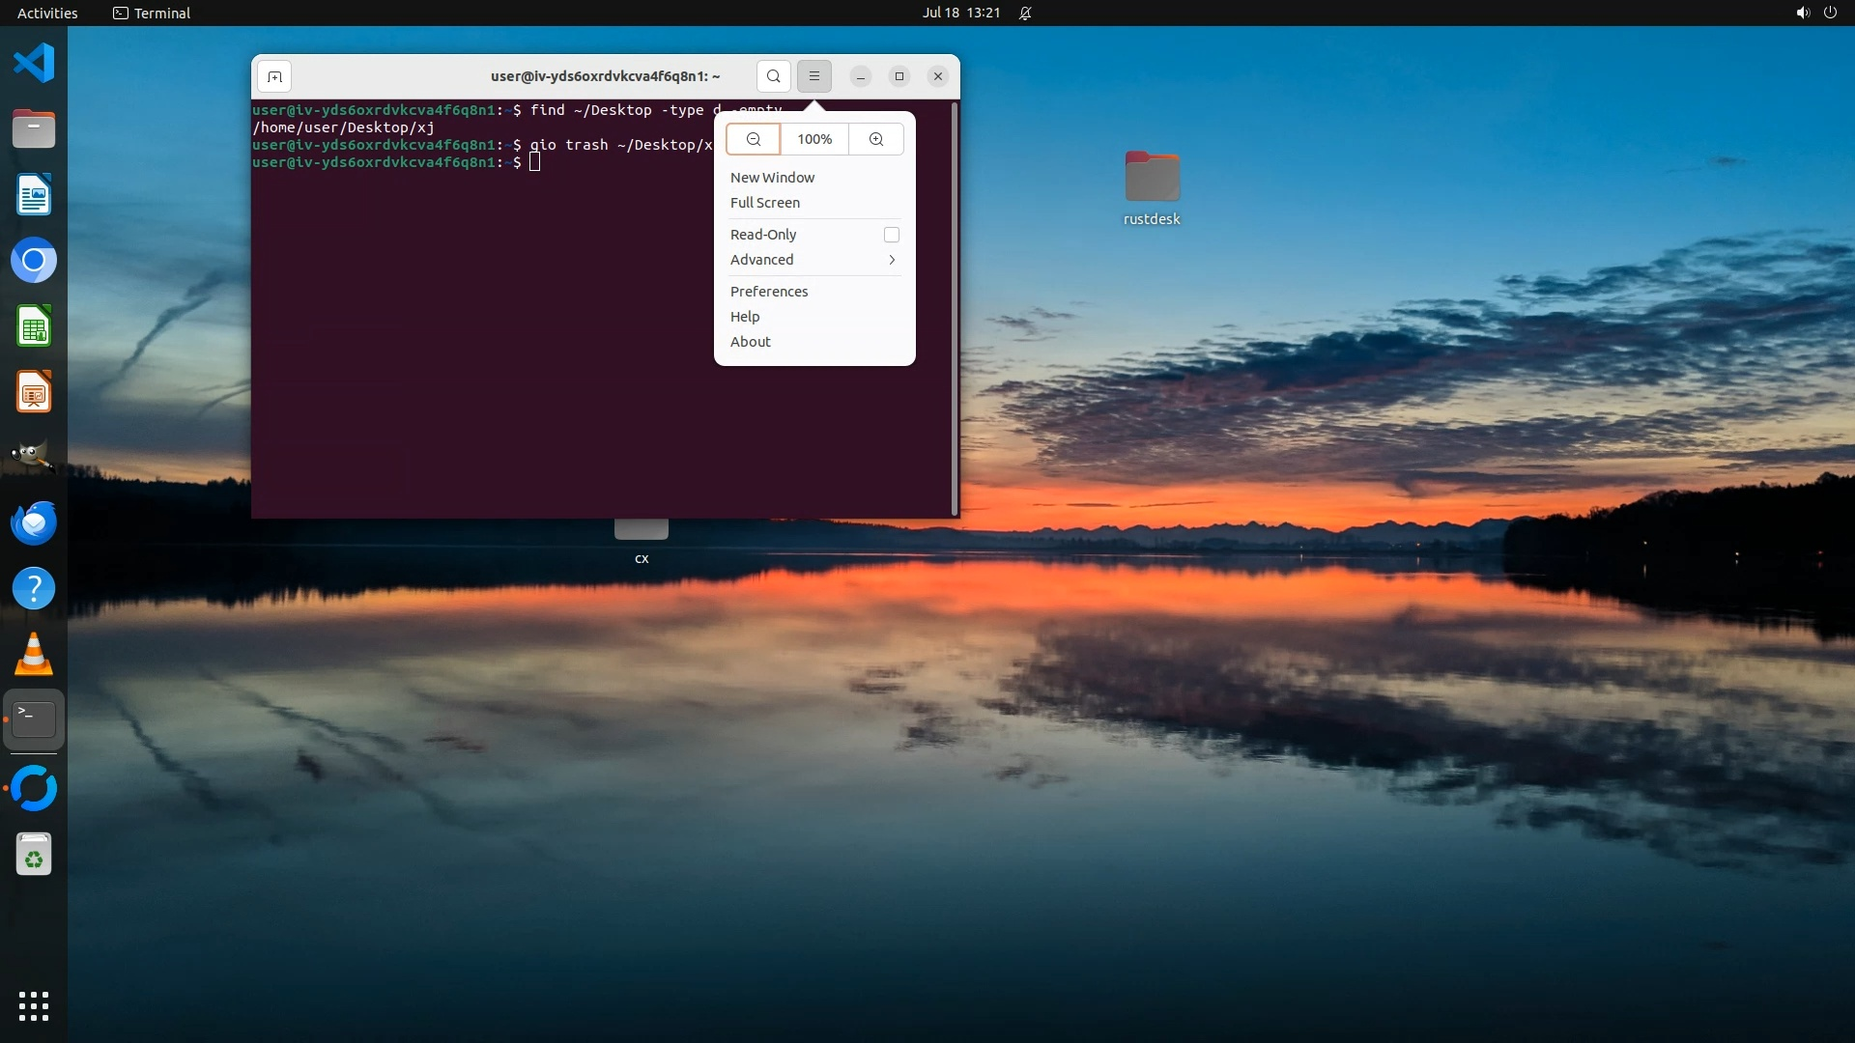Toggle the notifications bell in top bar
This screenshot has height=1043, width=1855.
pyautogui.click(x=1025, y=13)
